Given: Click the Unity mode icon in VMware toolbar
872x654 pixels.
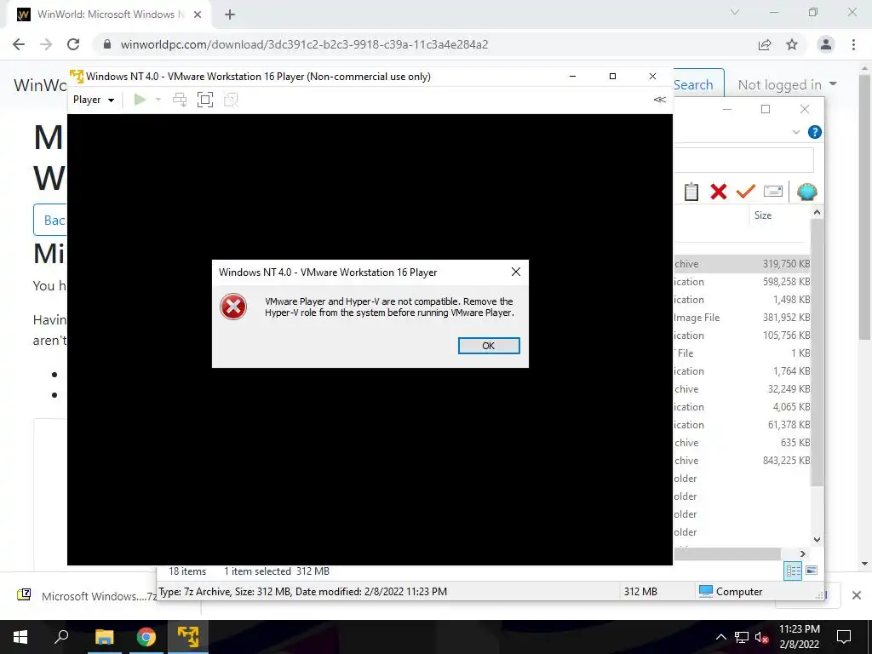Looking at the screenshot, I should (231, 100).
